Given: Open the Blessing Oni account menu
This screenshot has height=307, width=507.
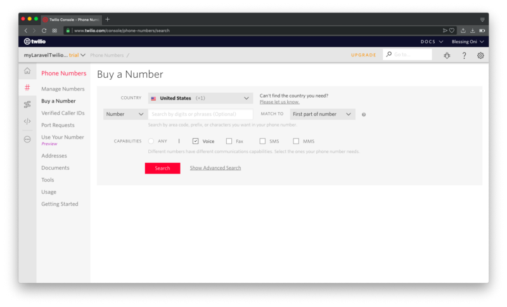Looking at the screenshot, I should pyautogui.click(x=468, y=42).
